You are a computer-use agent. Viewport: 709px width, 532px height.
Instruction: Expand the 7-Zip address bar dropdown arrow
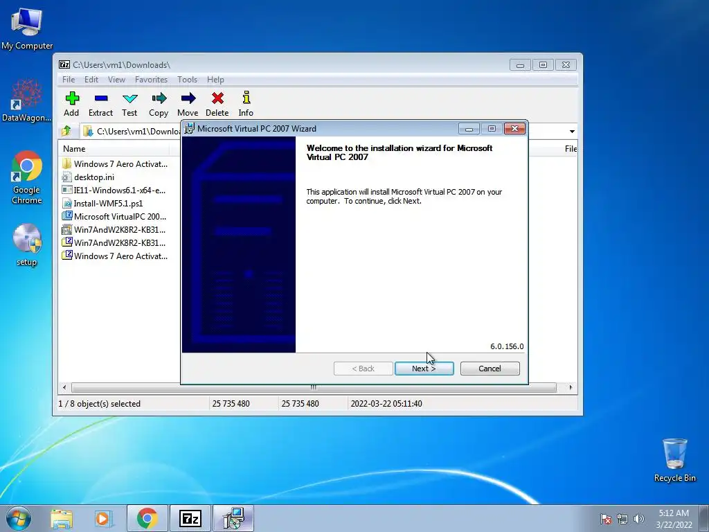tap(572, 131)
